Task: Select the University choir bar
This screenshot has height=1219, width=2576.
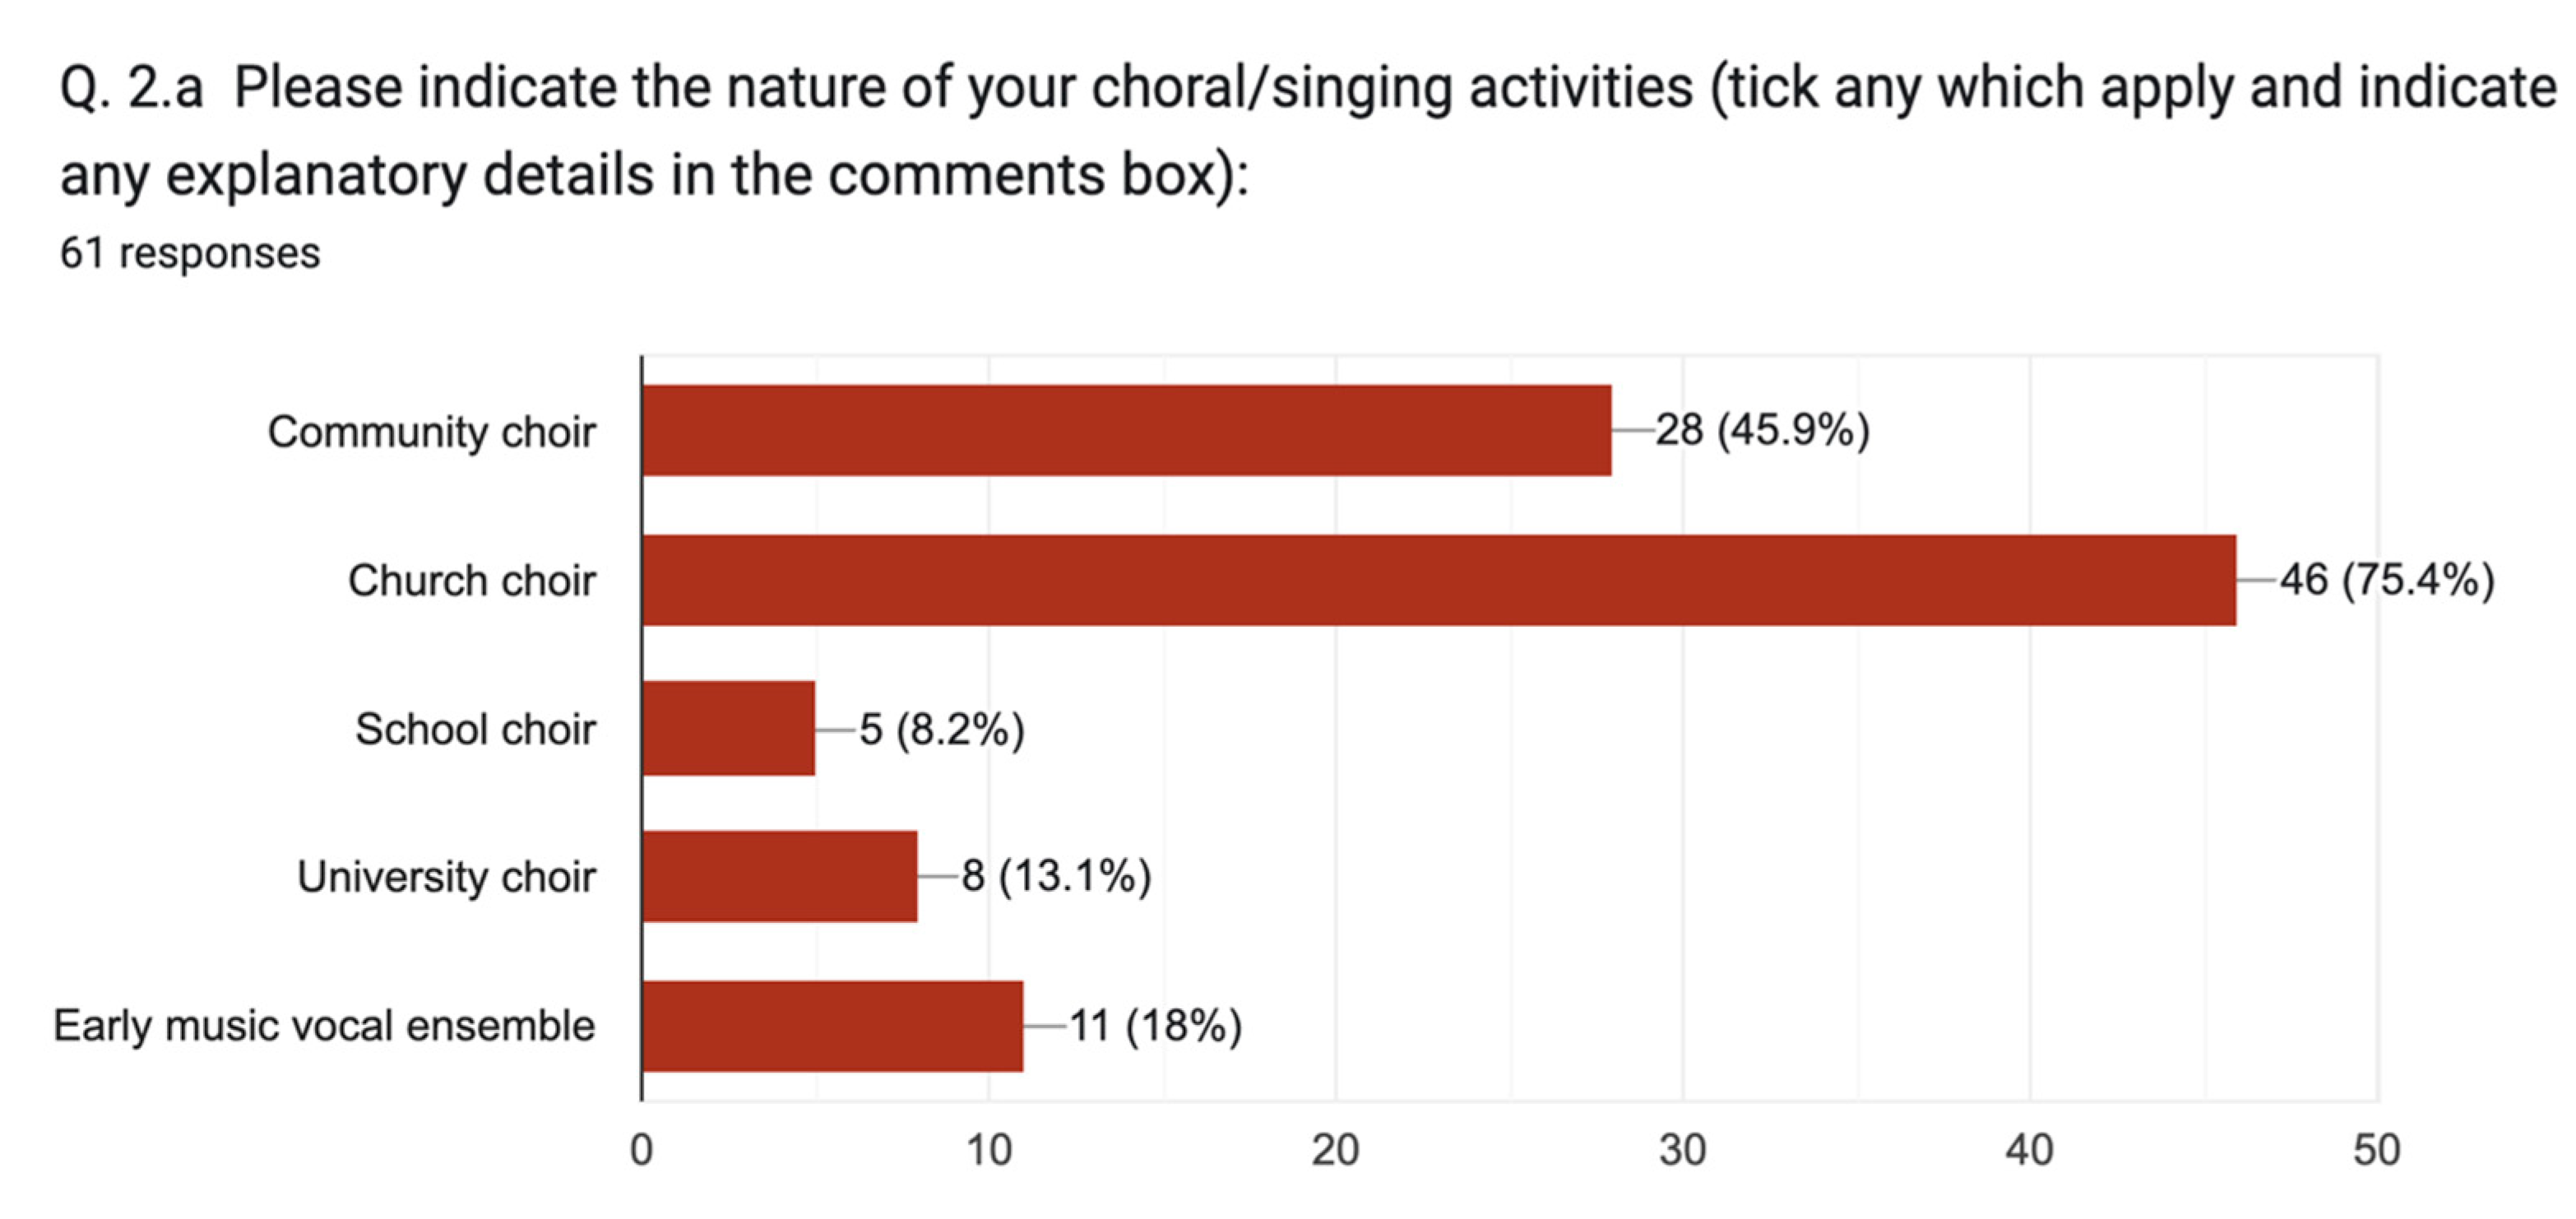Action: click(779, 876)
